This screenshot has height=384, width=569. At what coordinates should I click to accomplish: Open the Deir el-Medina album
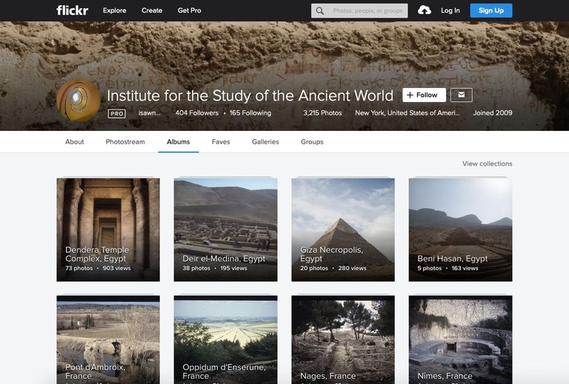(225, 229)
